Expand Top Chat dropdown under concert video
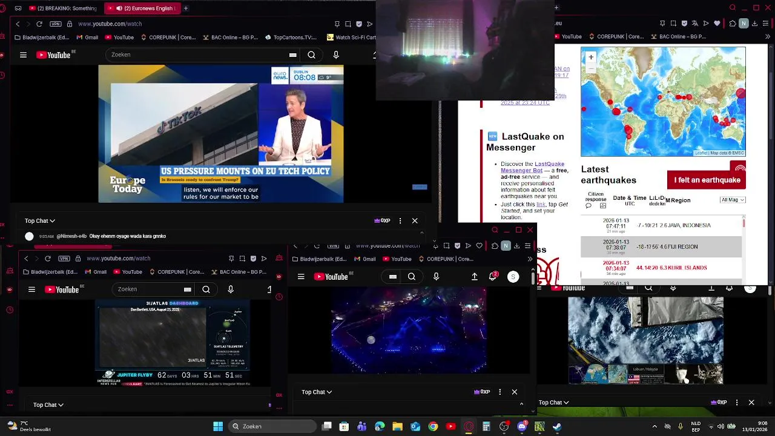The width and height of the screenshot is (775, 436). pos(317,392)
